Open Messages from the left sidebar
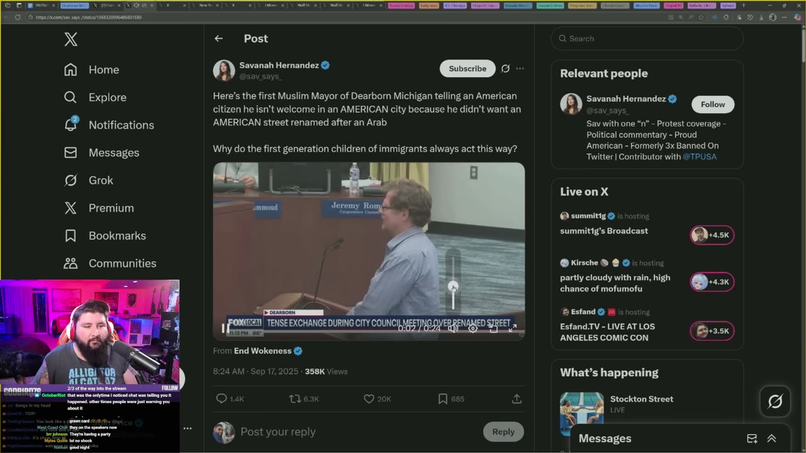806x453 pixels. (102, 152)
